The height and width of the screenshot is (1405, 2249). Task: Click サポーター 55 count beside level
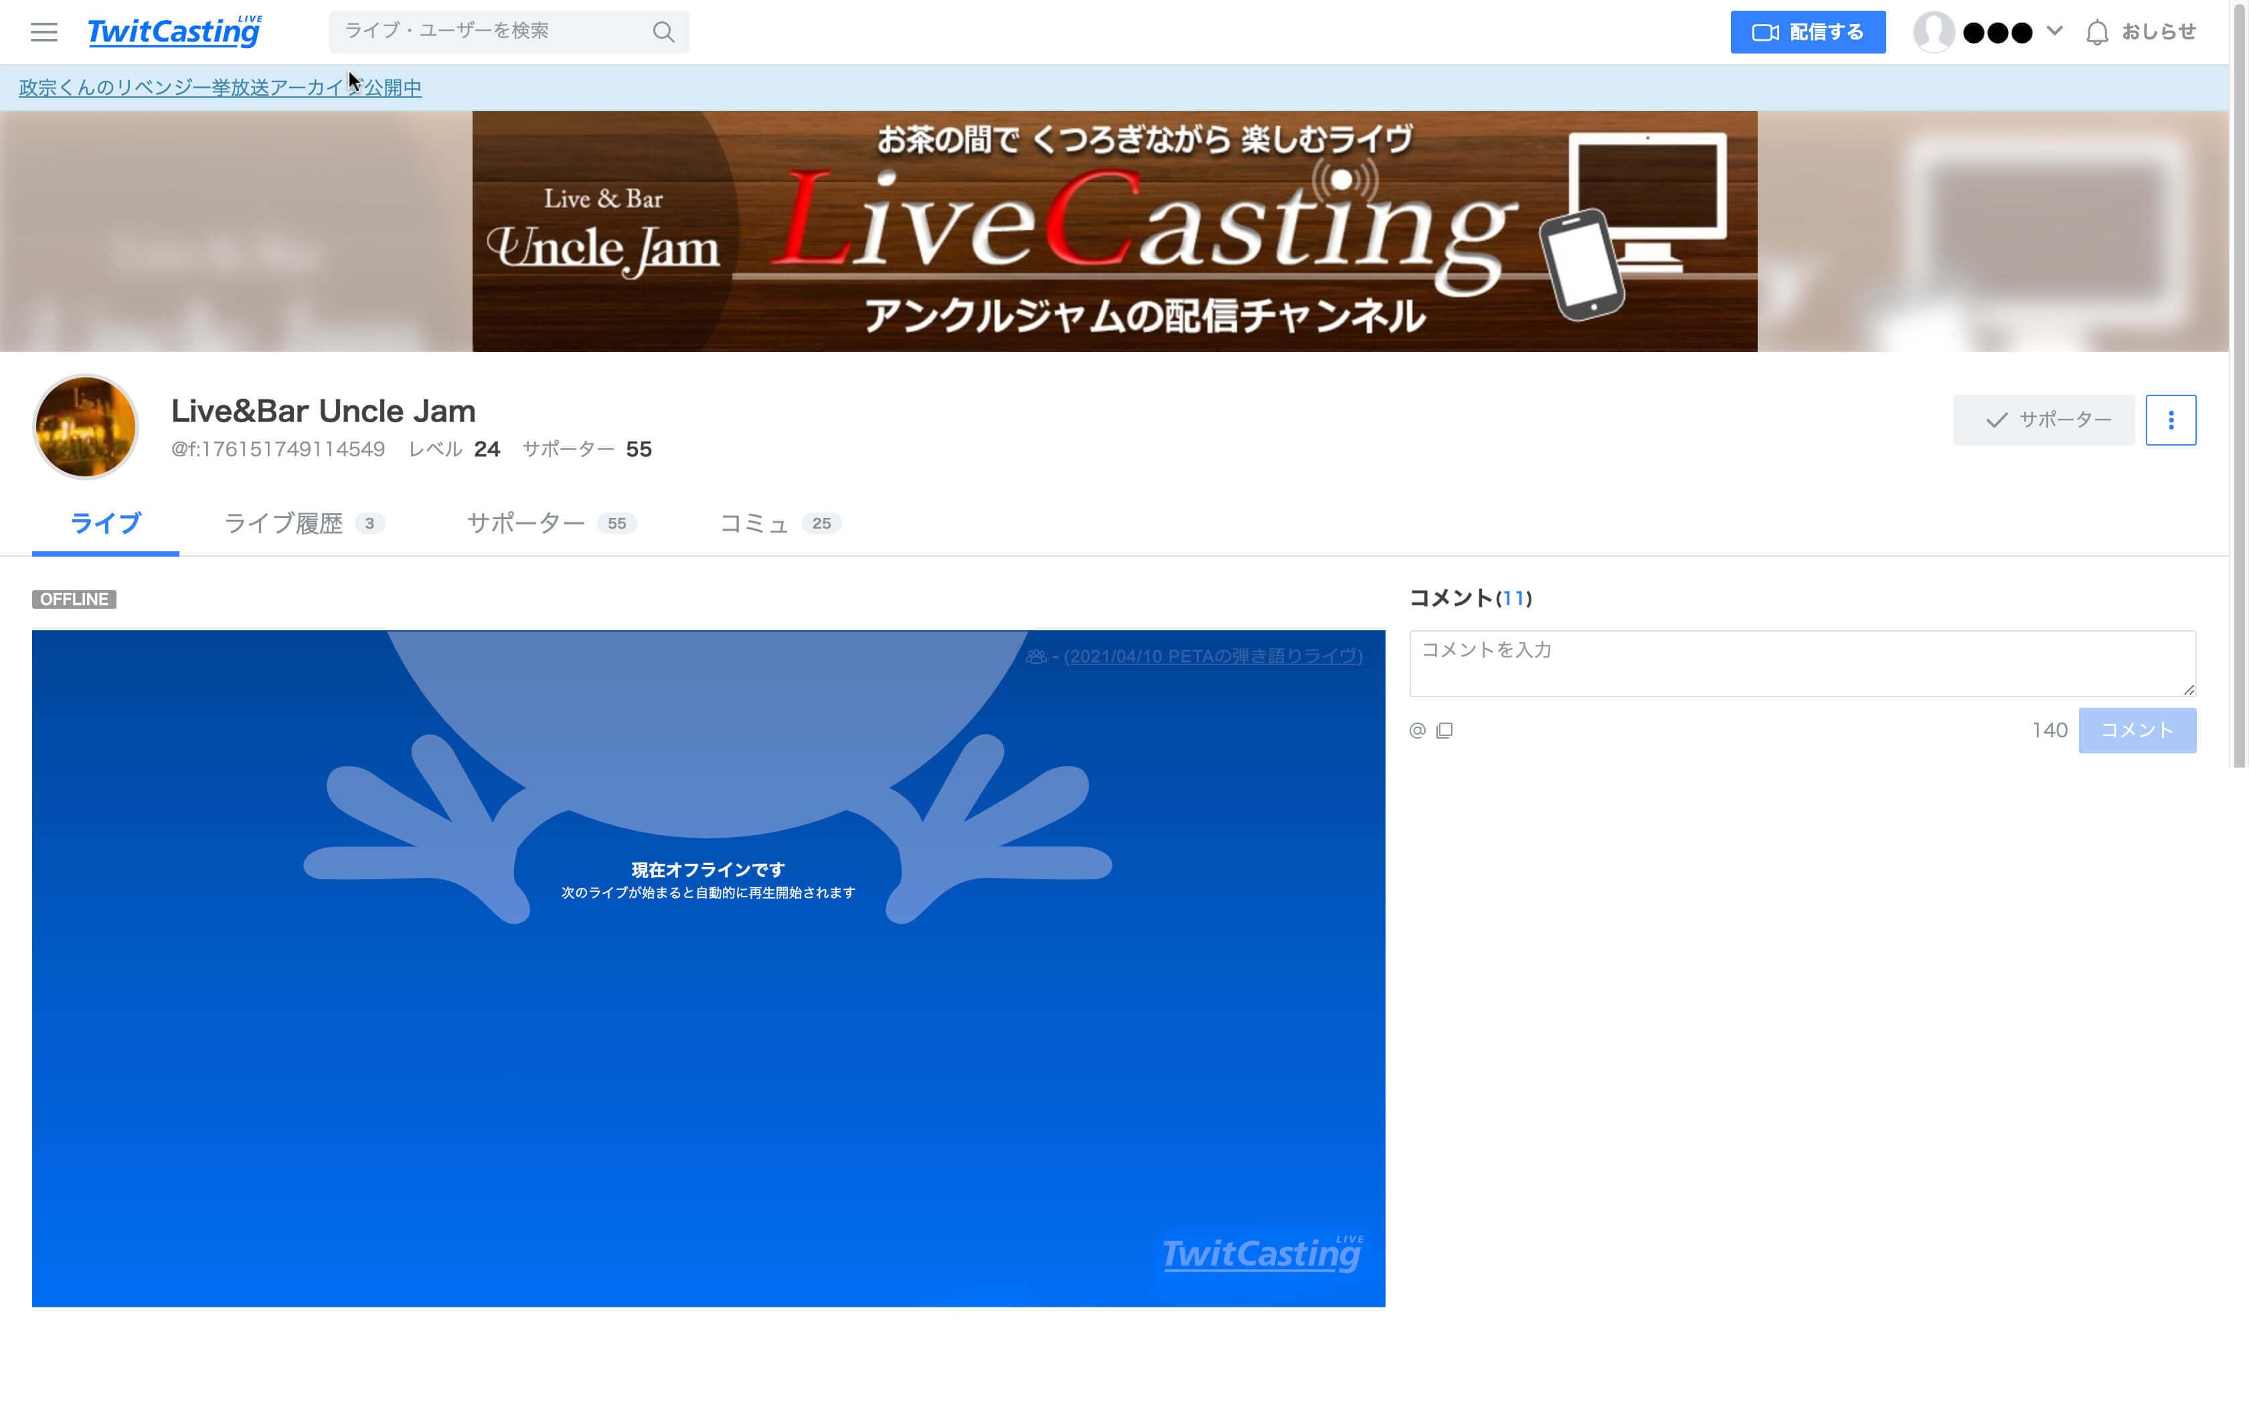(587, 450)
